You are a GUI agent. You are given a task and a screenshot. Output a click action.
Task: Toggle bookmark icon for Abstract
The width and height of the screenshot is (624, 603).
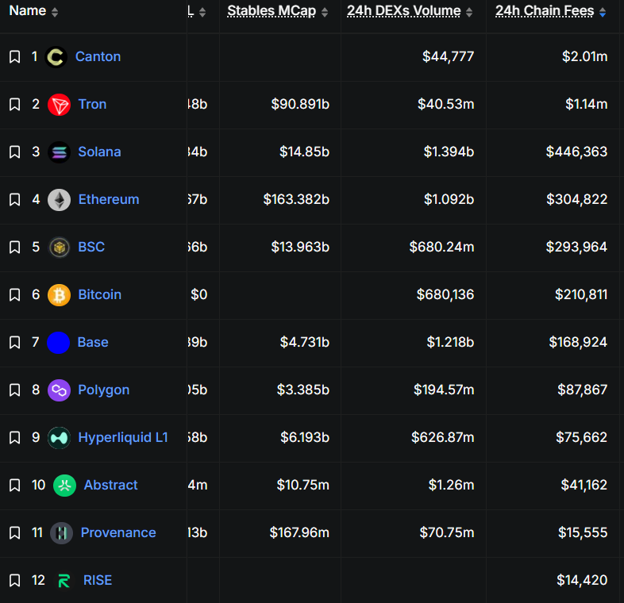[15, 485]
